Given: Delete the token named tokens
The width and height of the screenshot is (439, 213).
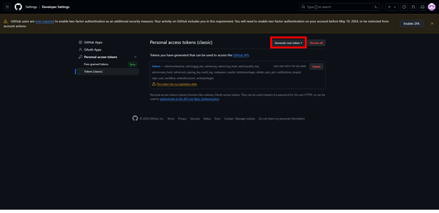Looking at the screenshot, I should coord(316,67).
